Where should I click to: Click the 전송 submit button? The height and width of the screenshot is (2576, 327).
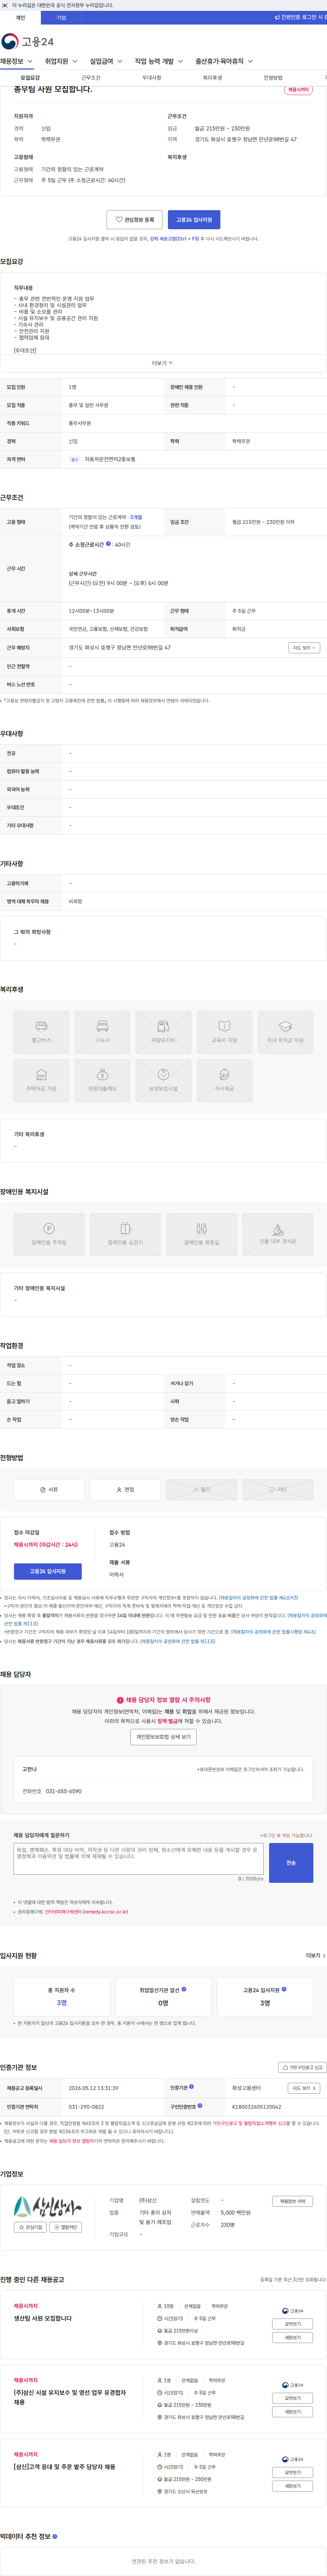pyautogui.click(x=291, y=1863)
